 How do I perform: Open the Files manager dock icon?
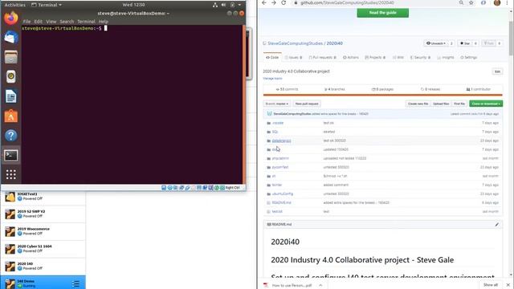(10, 57)
